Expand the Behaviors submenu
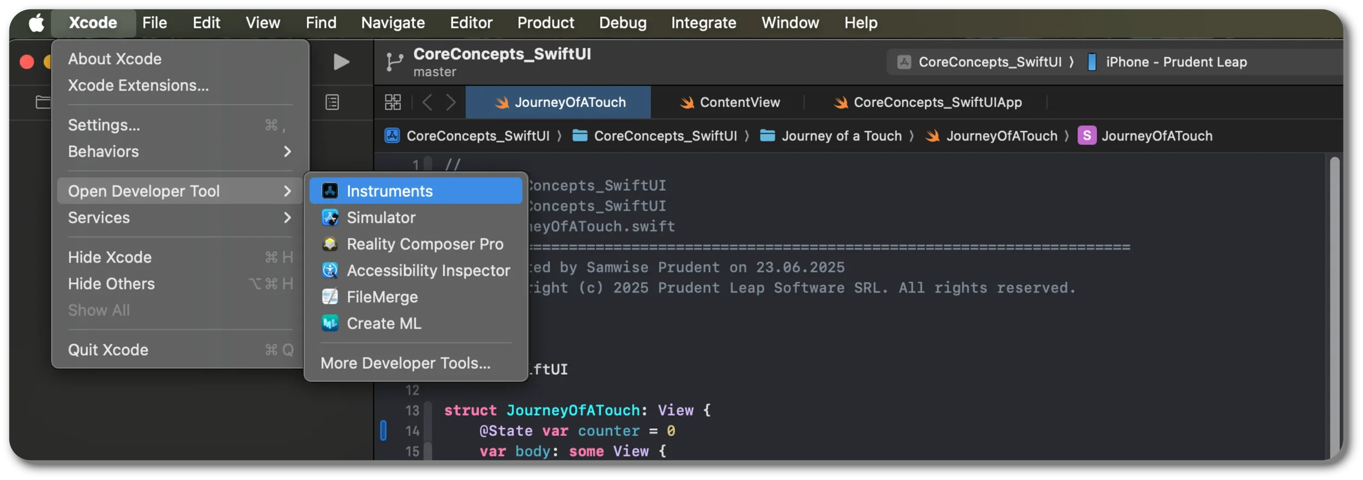Viewport: 1363px width, 480px height. [x=179, y=151]
